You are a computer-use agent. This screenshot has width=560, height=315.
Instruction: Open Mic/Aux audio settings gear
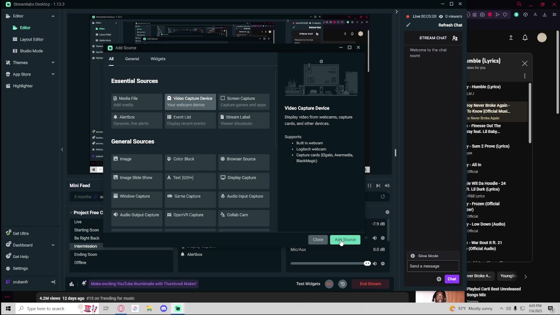click(x=383, y=264)
